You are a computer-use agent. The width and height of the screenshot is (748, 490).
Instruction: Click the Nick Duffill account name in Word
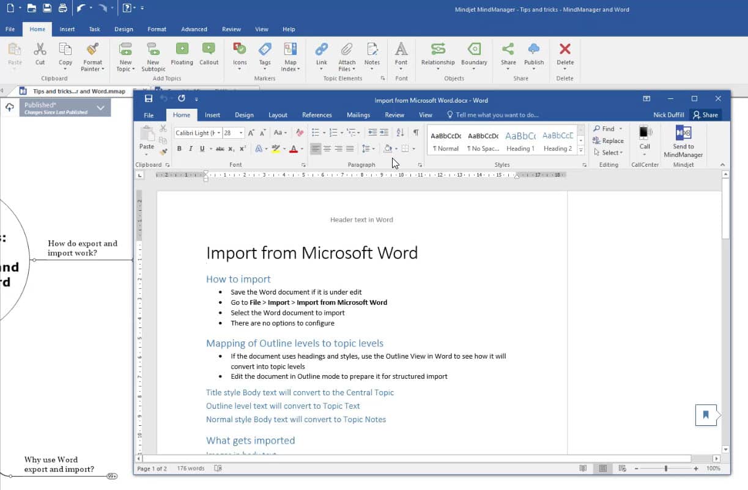point(668,115)
